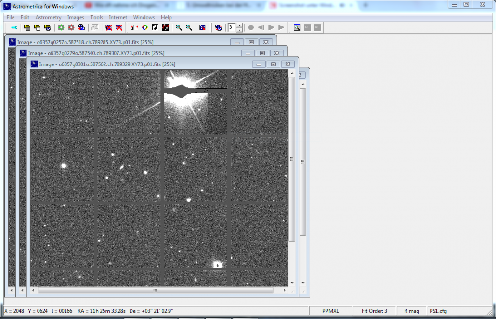
Task: Click the Zoom Out magnifier icon
Action: (x=189, y=27)
